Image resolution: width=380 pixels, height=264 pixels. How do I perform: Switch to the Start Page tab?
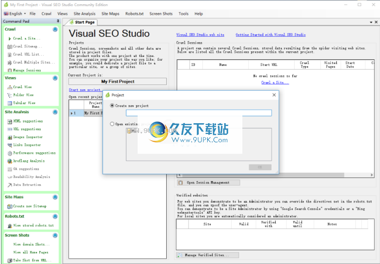pos(82,22)
